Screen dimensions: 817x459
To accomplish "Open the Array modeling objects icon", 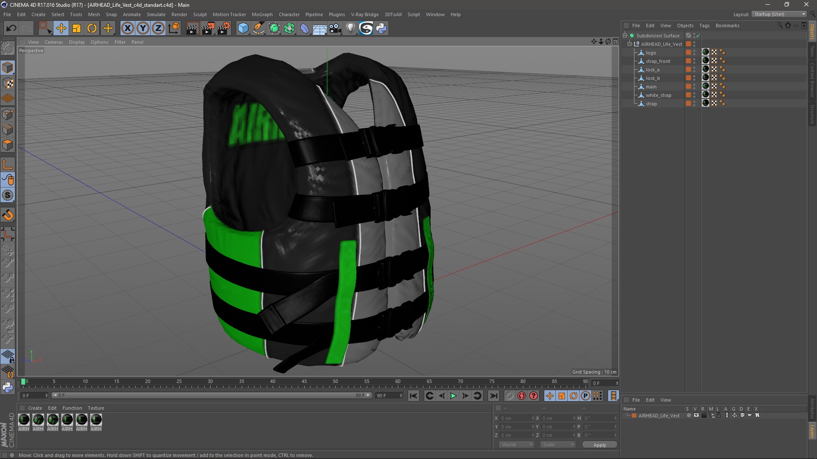I will pos(289,28).
